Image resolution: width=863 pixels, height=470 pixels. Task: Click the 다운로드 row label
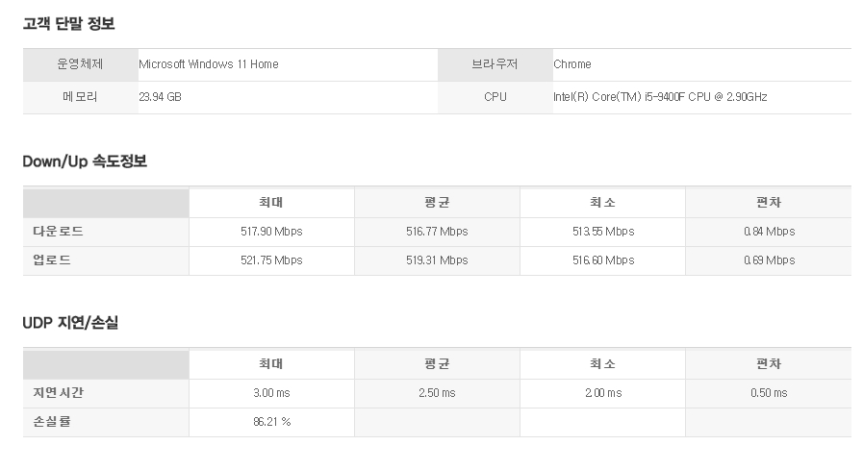coord(58,232)
